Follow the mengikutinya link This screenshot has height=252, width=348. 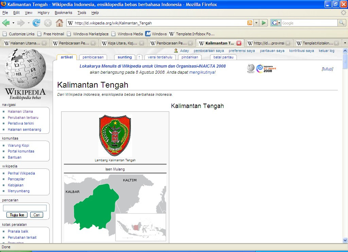click(202, 72)
